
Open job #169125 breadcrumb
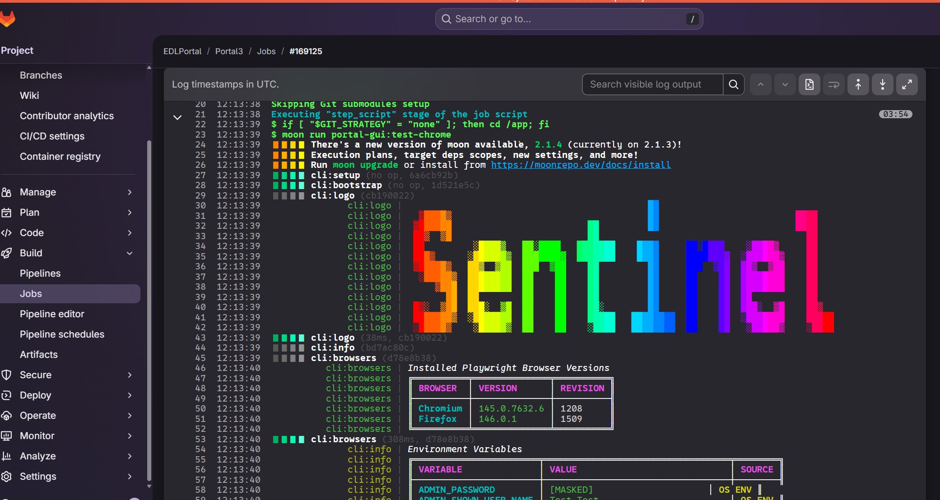point(306,51)
